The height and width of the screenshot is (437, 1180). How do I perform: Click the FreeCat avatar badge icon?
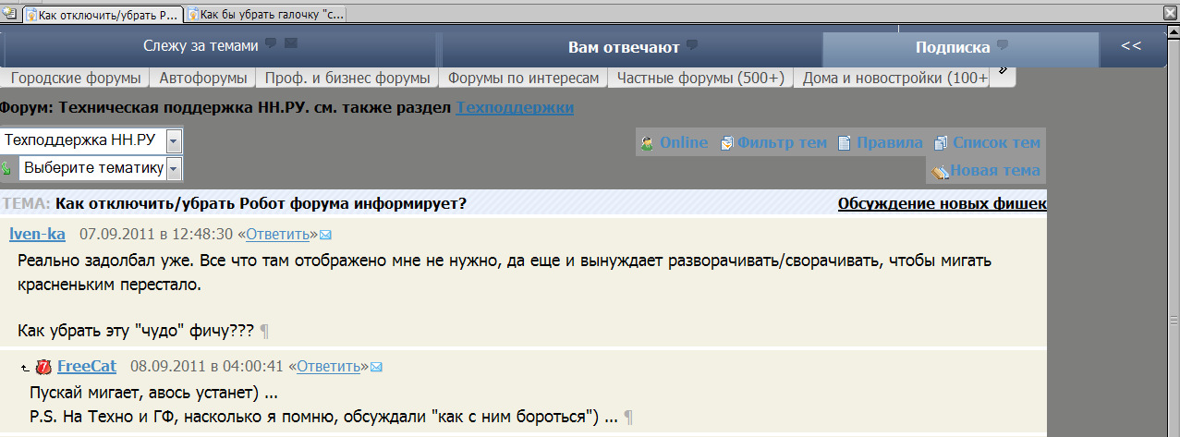point(43,367)
